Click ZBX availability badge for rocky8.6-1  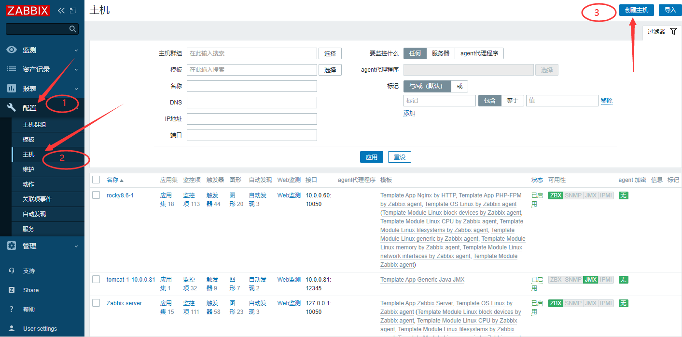point(556,195)
